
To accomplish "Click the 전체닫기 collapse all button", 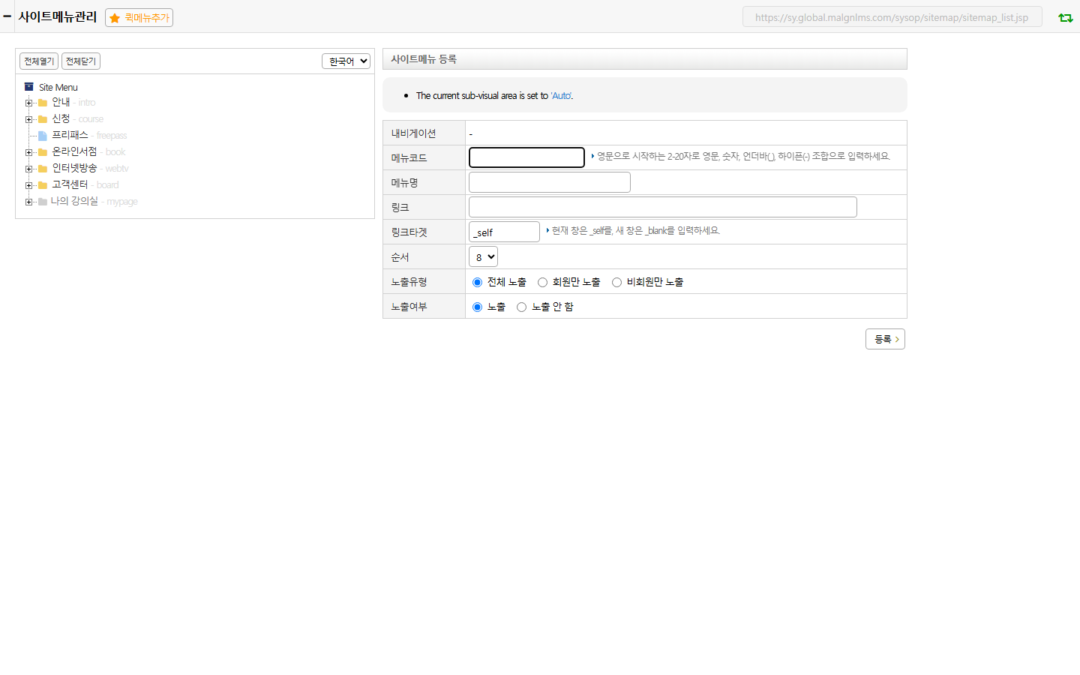I will 81,61.
